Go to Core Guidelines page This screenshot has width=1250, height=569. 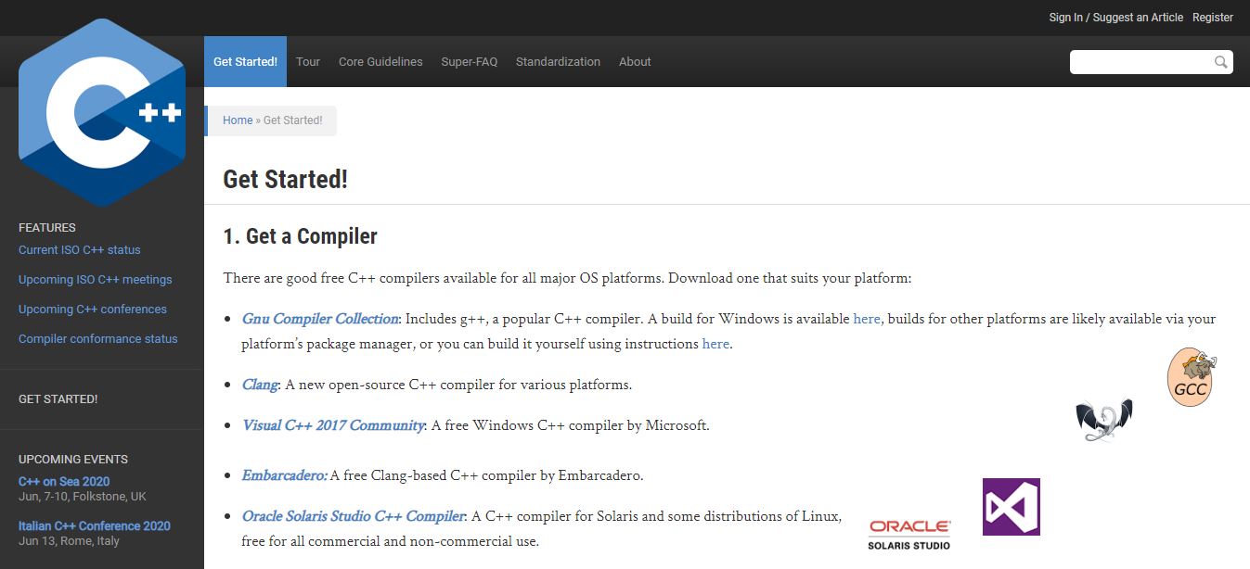click(x=380, y=62)
